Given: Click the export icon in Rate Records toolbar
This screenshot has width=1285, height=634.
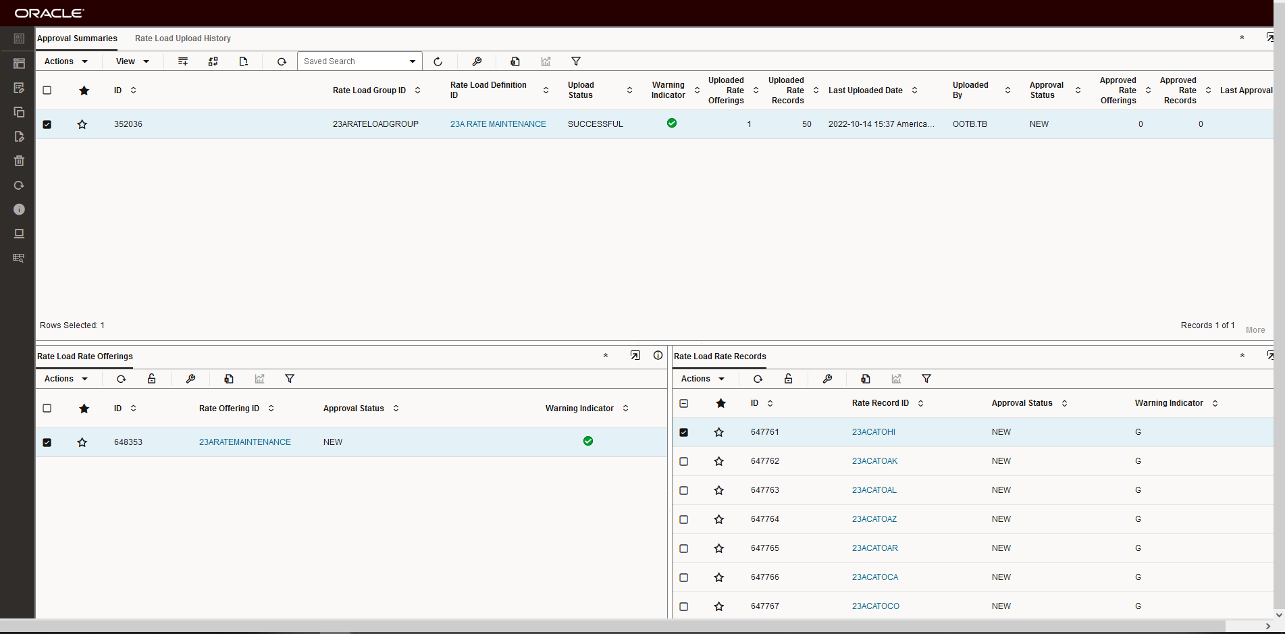Looking at the screenshot, I should point(866,379).
